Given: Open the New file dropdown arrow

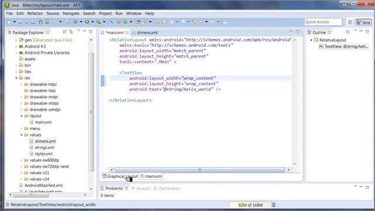Looking at the screenshot, I should coord(15,22).
